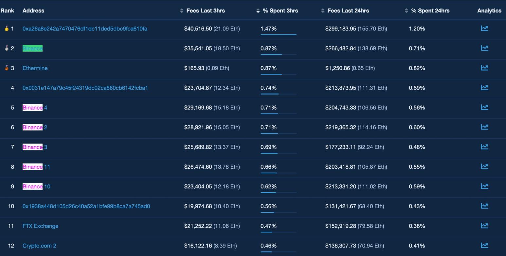
Task: Open address link starting with 0x1938a448
Action: pos(86,206)
